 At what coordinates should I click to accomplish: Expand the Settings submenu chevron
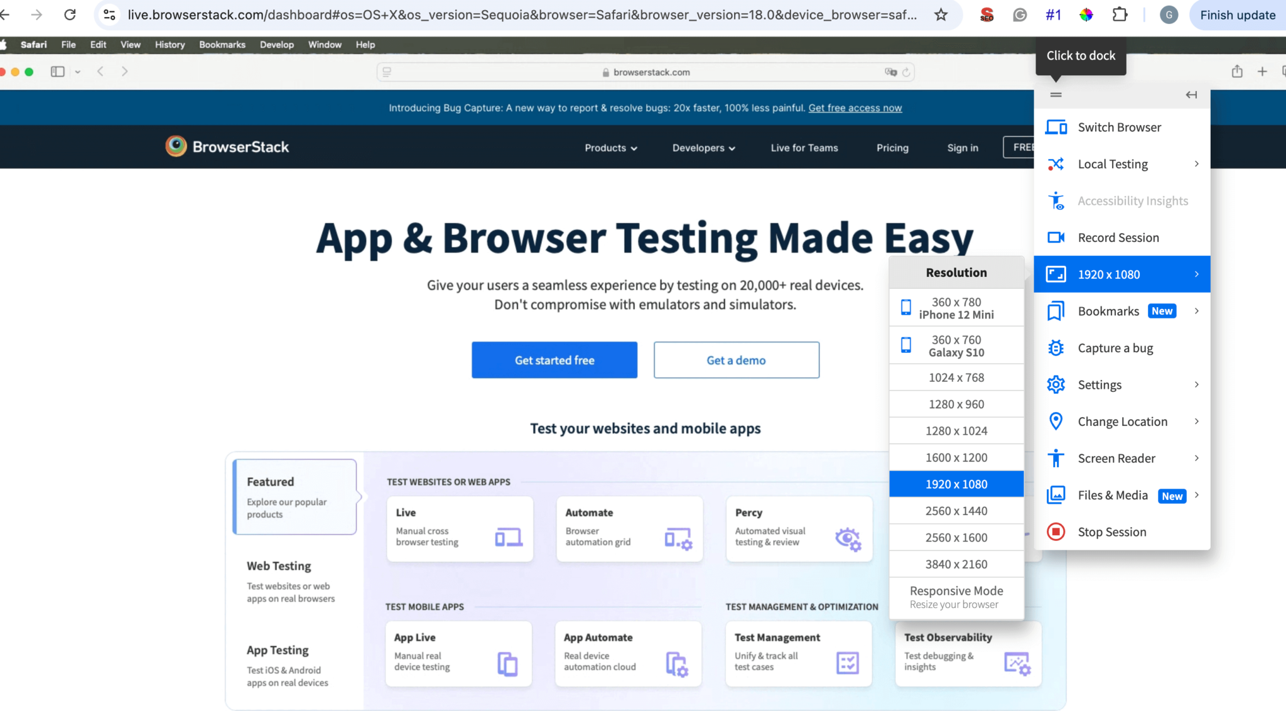pos(1196,384)
